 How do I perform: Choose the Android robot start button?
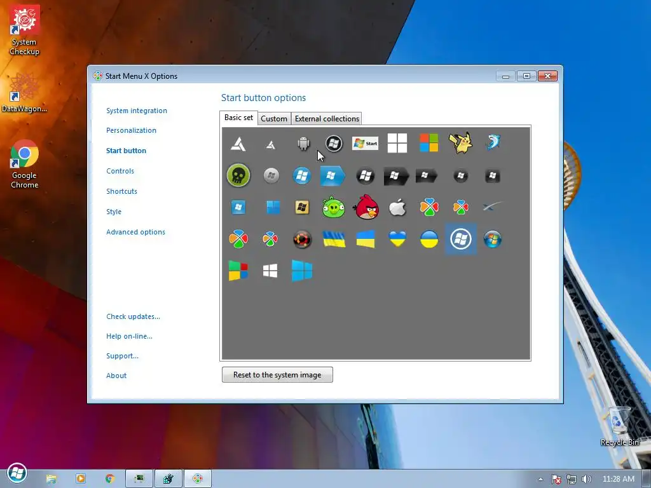pos(303,144)
